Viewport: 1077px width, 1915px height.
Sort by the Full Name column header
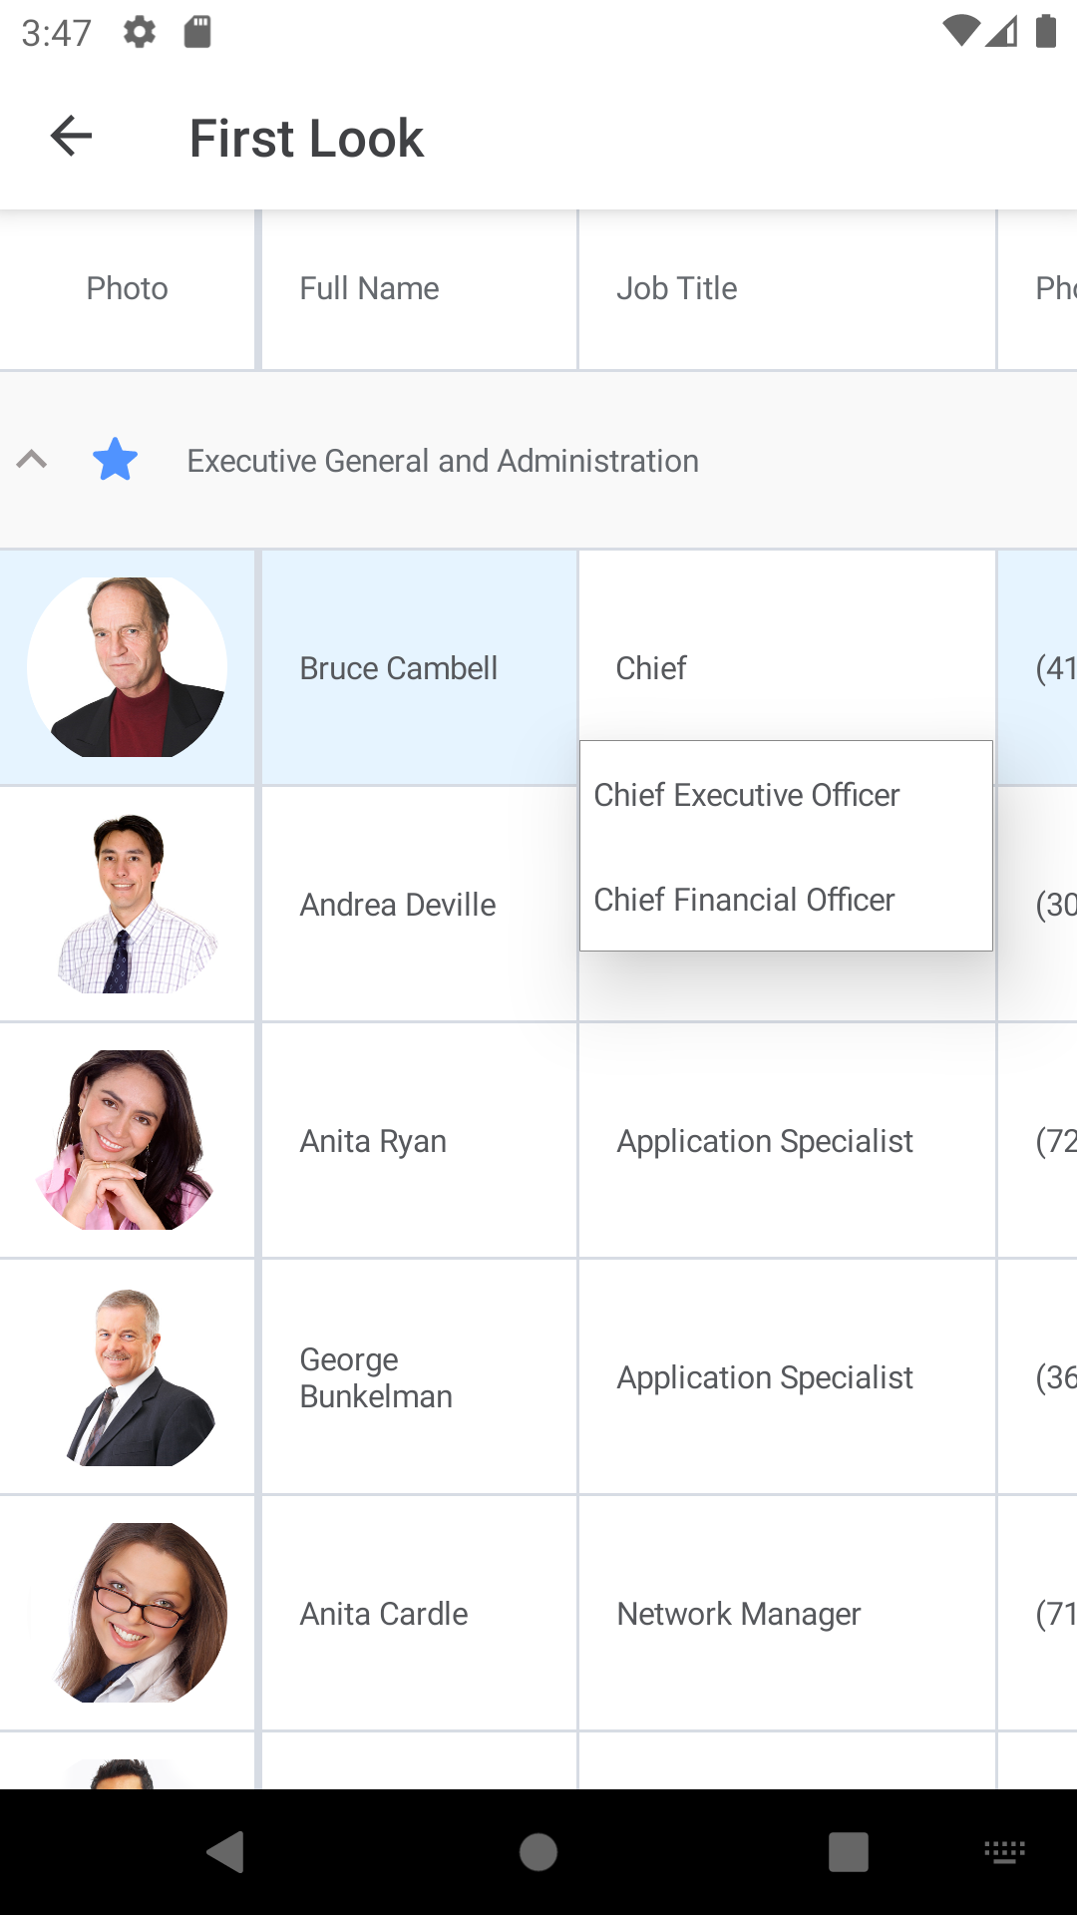pos(370,289)
